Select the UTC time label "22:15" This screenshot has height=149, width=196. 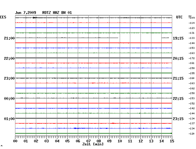[178, 99]
